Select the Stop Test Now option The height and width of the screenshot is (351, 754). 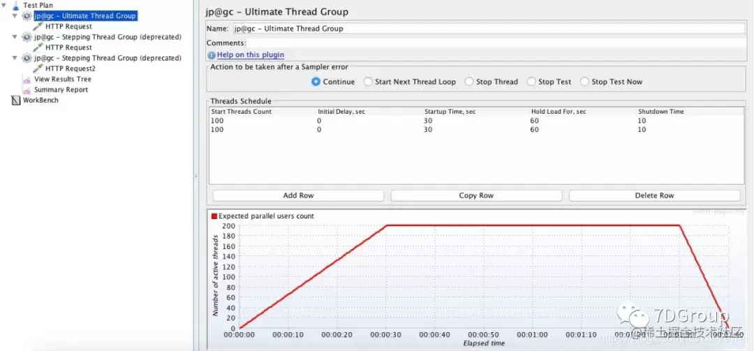(584, 82)
